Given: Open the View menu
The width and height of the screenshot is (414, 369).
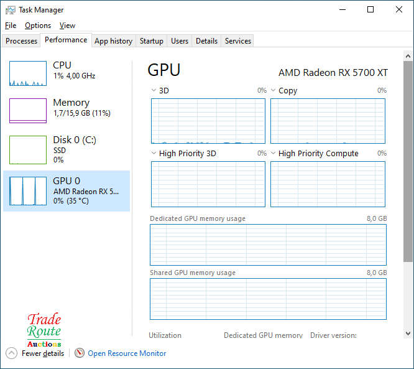Looking at the screenshot, I should (x=67, y=26).
